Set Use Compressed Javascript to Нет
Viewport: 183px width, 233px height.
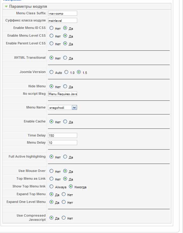64,218
